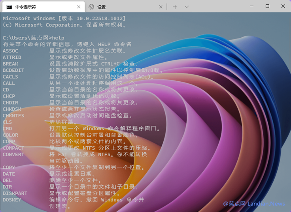Click the CACLS command name
Image resolution: width=291 pixels, height=212 pixels.
pyautogui.click(x=10, y=77)
